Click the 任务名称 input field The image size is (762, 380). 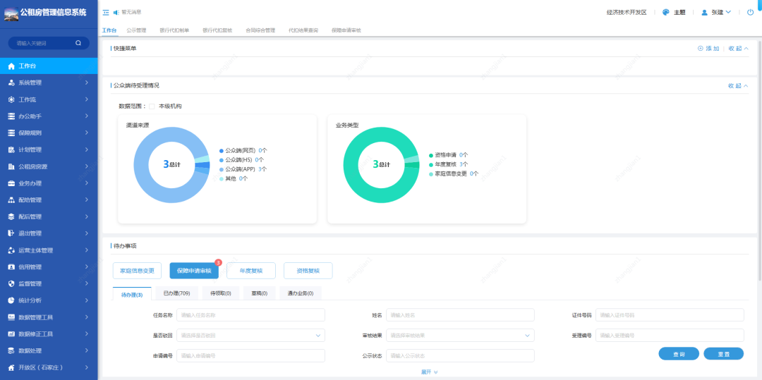tap(250, 315)
